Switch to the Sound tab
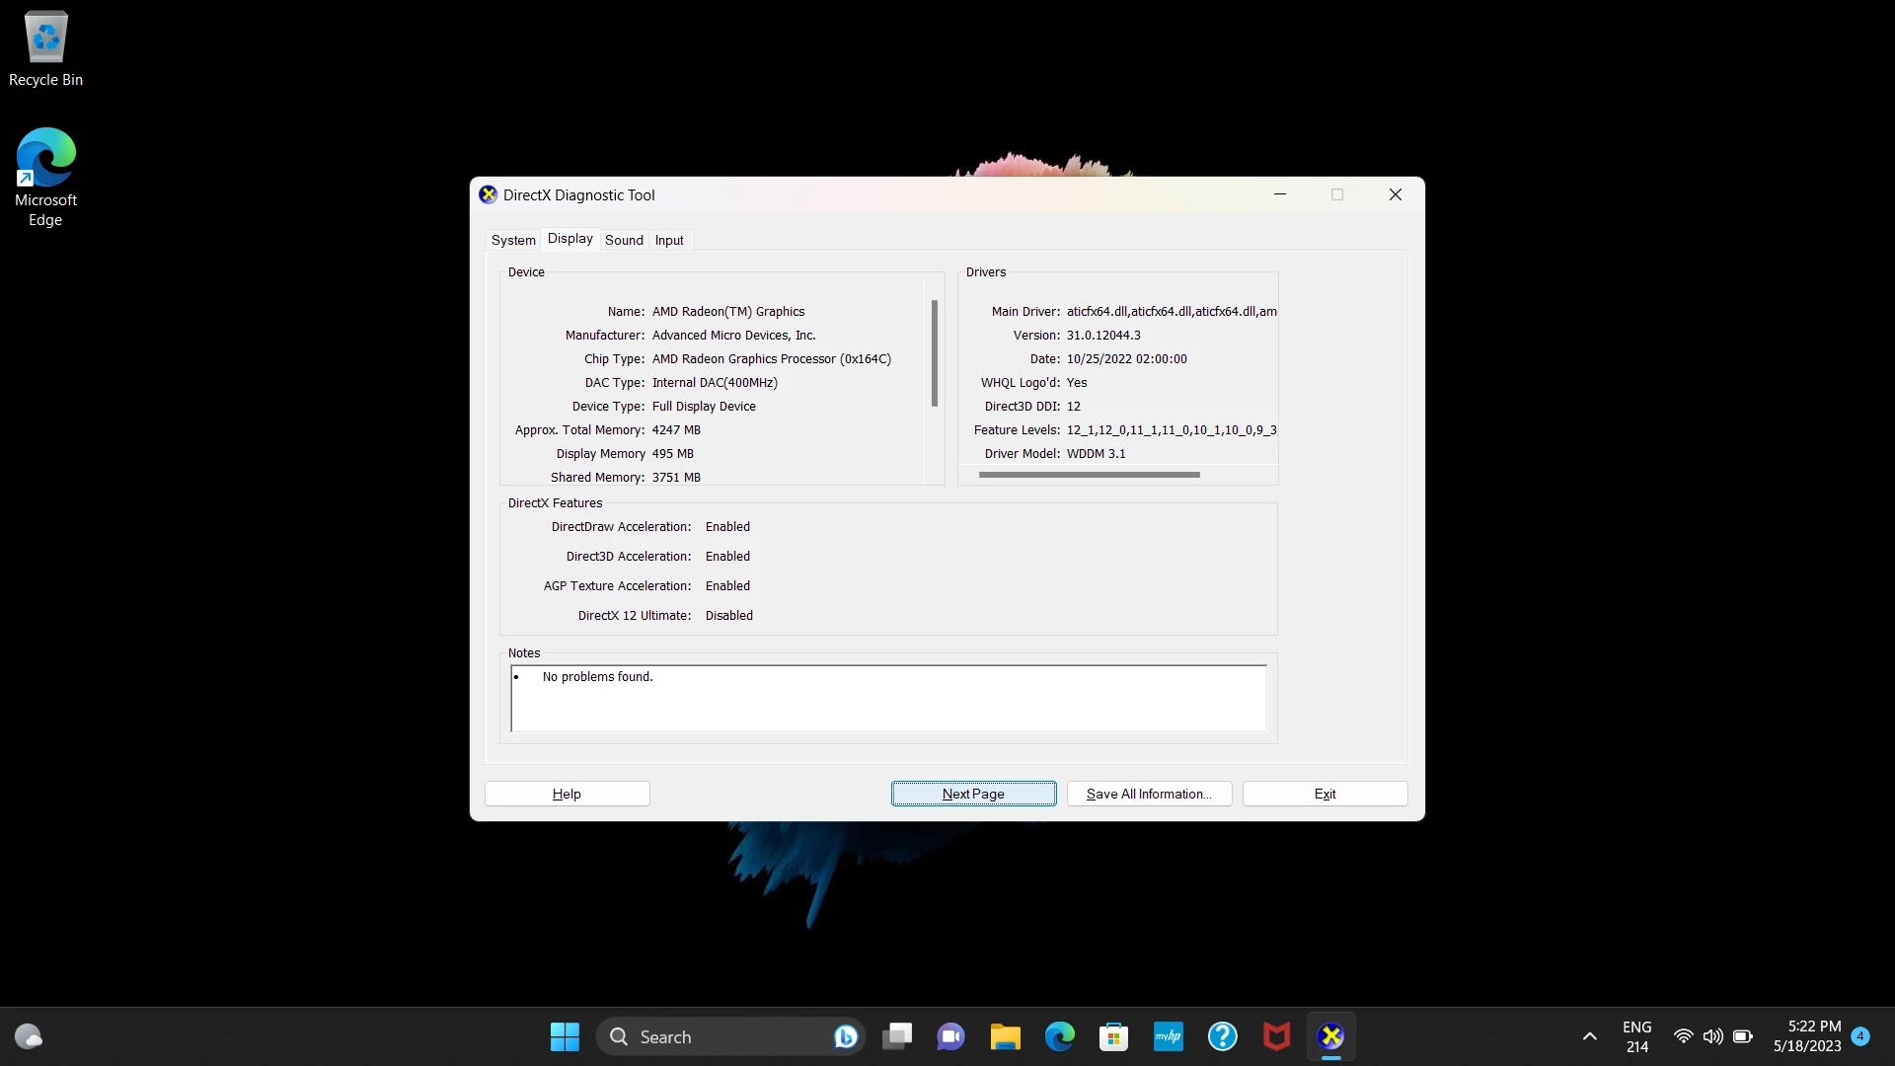This screenshot has width=1895, height=1066. pos(623,240)
